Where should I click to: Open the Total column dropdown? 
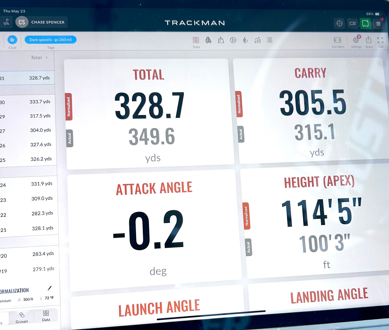39,58
